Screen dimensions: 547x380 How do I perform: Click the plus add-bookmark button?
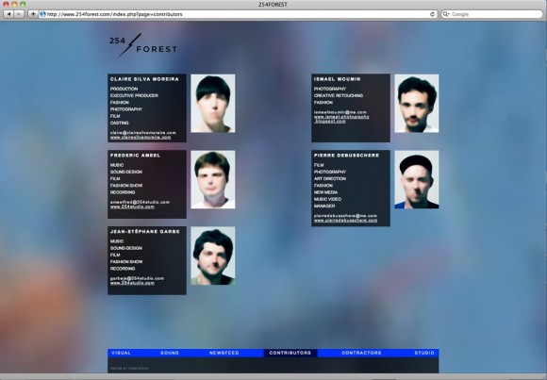click(x=33, y=14)
